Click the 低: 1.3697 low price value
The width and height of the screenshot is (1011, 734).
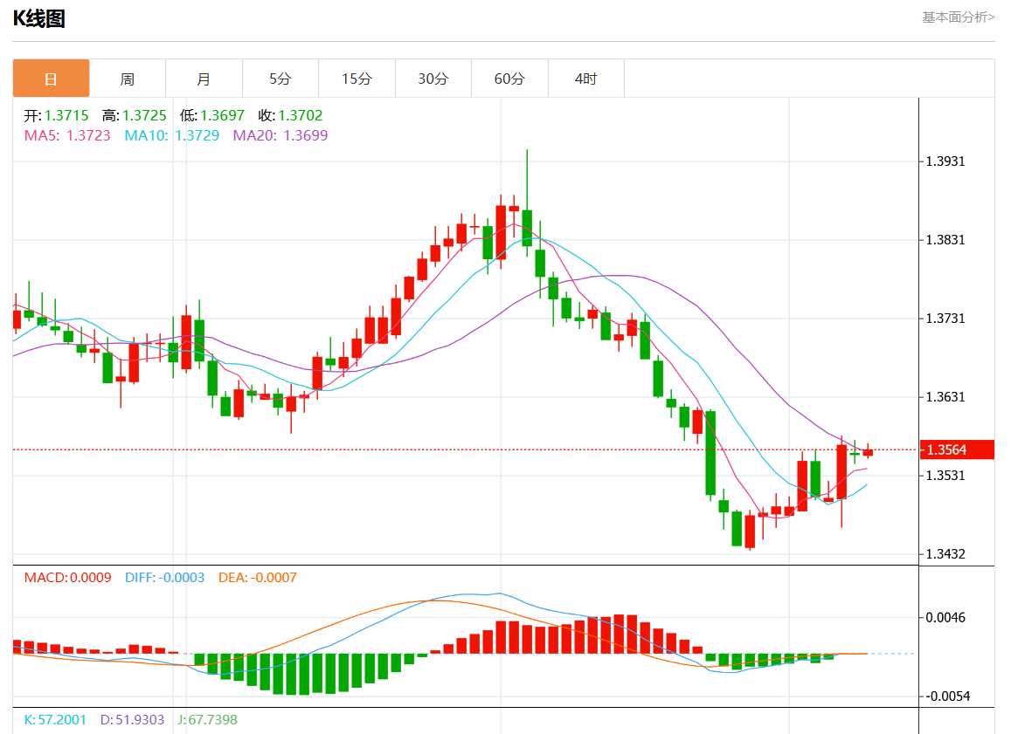(212, 115)
